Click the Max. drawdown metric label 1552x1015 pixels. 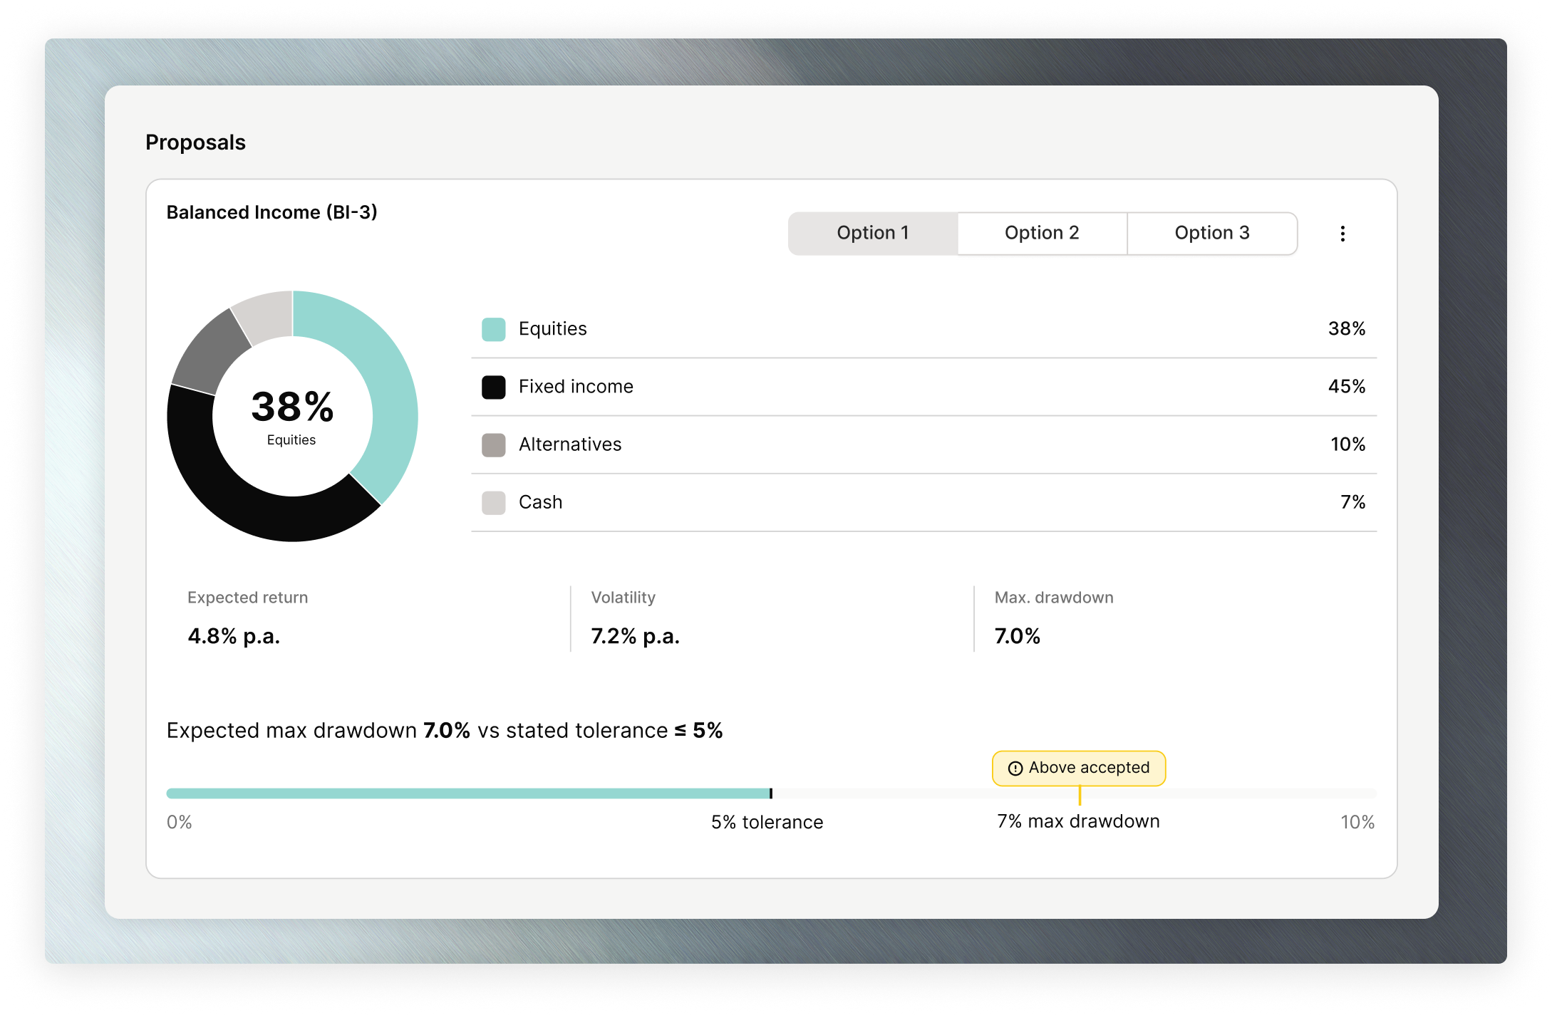pos(1054,597)
